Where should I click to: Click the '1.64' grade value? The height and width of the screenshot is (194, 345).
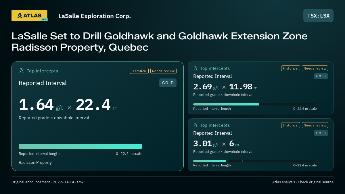pyautogui.click(x=36, y=105)
